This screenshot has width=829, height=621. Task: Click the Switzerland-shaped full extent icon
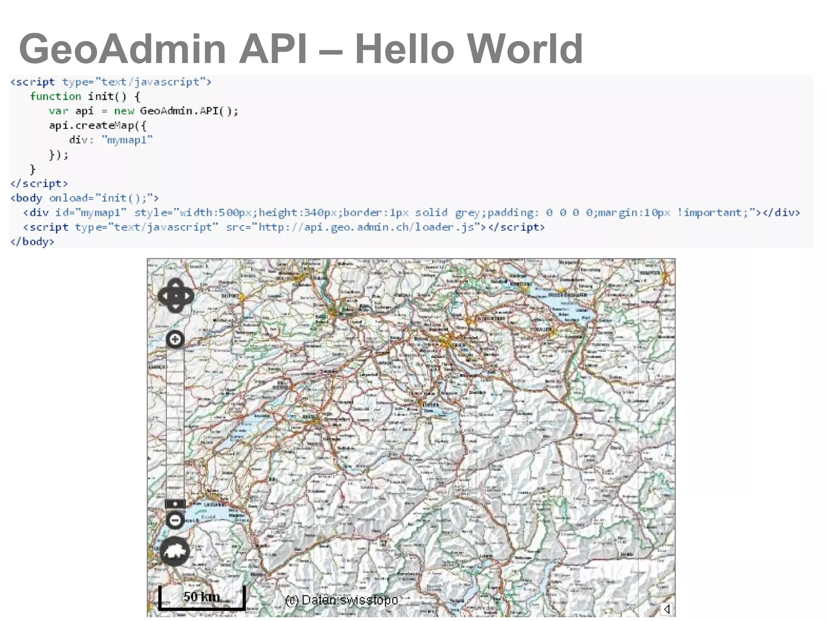tap(175, 551)
